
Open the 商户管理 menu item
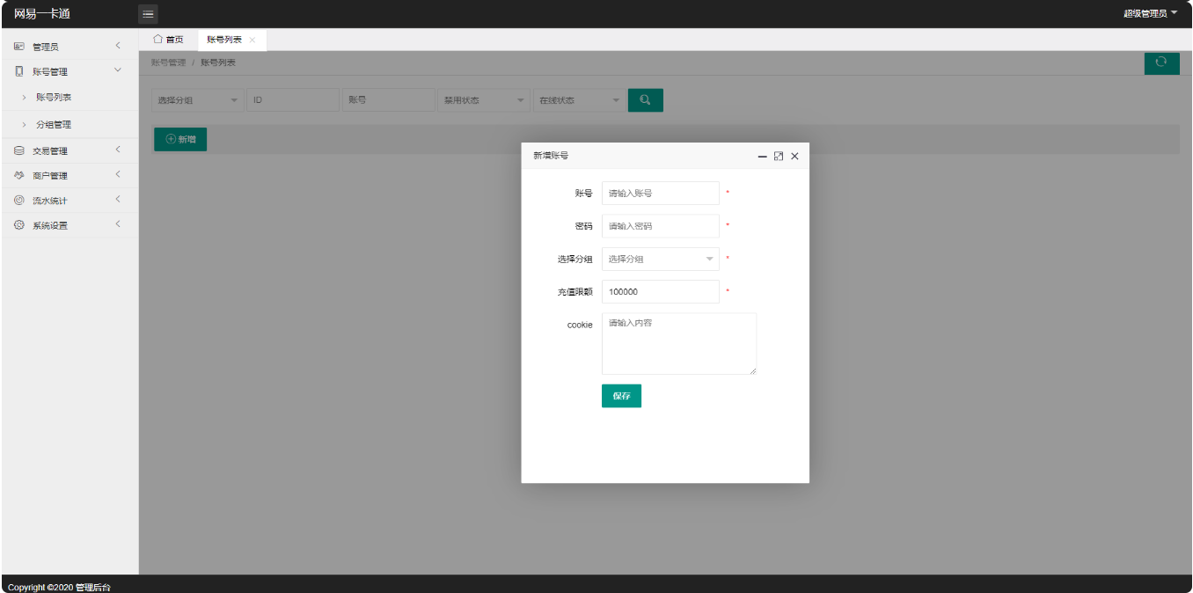tap(69, 175)
